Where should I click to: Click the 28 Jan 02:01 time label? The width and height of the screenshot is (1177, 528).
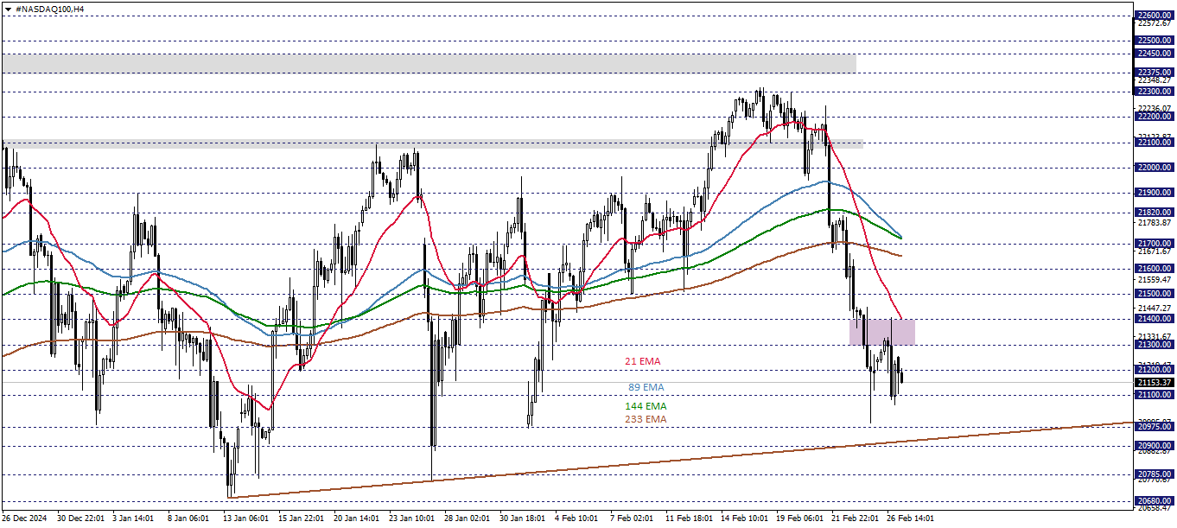pyautogui.click(x=465, y=518)
